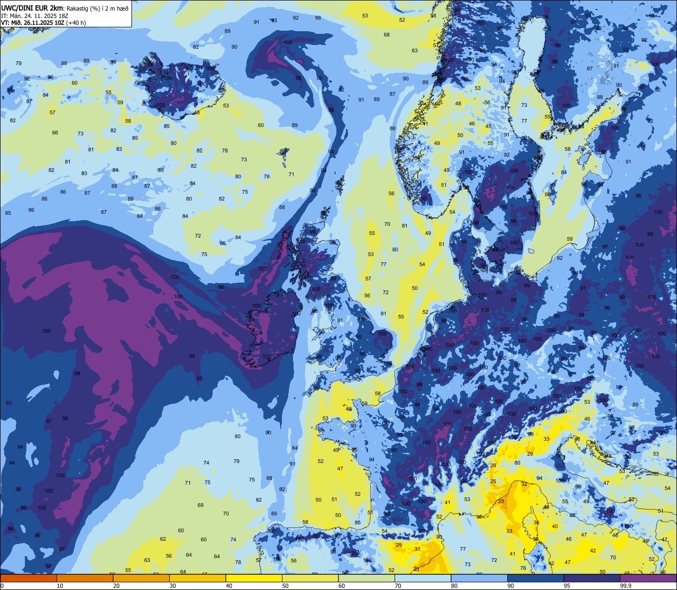The height and width of the screenshot is (590, 677).
Task: Click the '80' legend scale label
Action: coord(454,586)
